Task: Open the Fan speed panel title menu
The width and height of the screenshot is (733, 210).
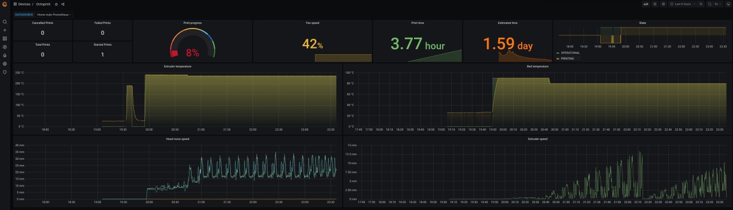Action: point(313,23)
